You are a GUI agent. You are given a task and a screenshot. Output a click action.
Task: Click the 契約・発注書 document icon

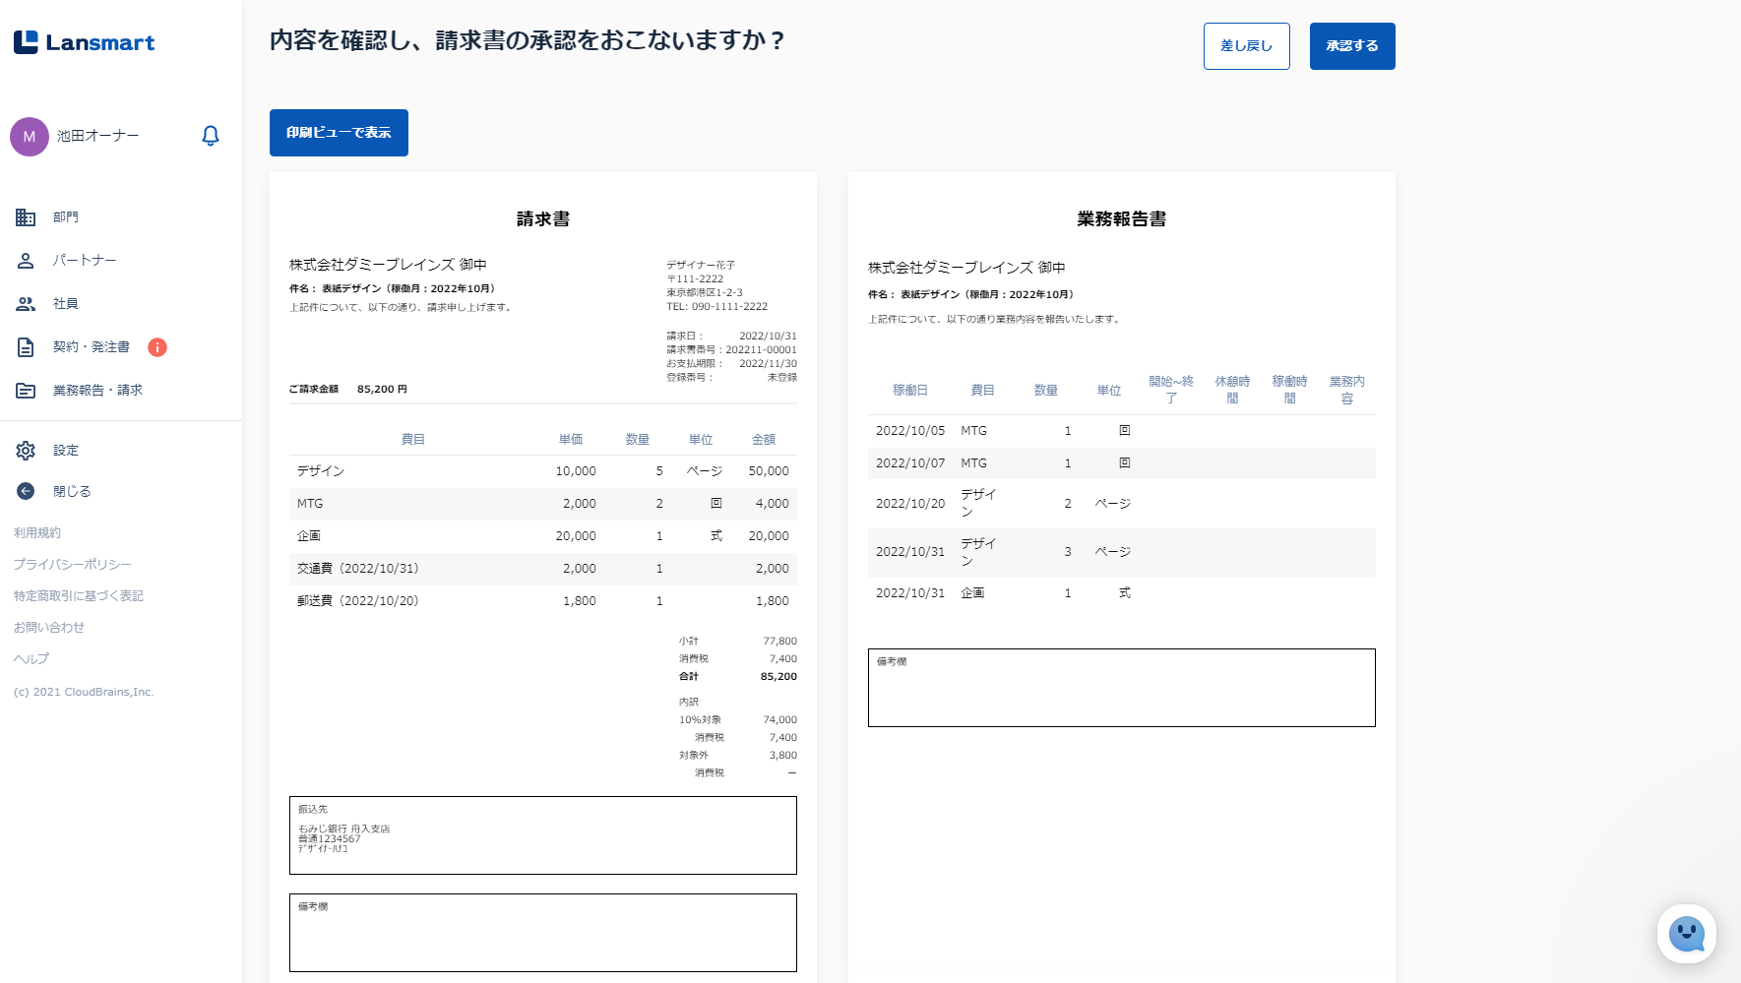pyautogui.click(x=26, y=347)
